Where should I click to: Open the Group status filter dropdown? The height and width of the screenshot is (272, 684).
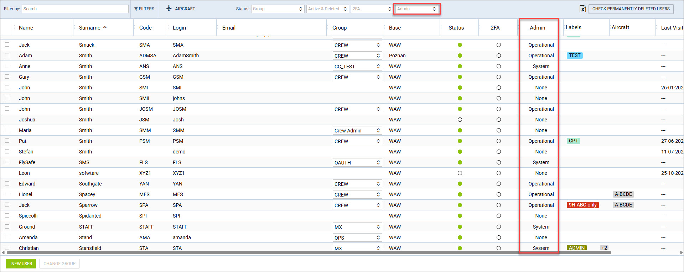pyautogui.click(x=278, y=9)
